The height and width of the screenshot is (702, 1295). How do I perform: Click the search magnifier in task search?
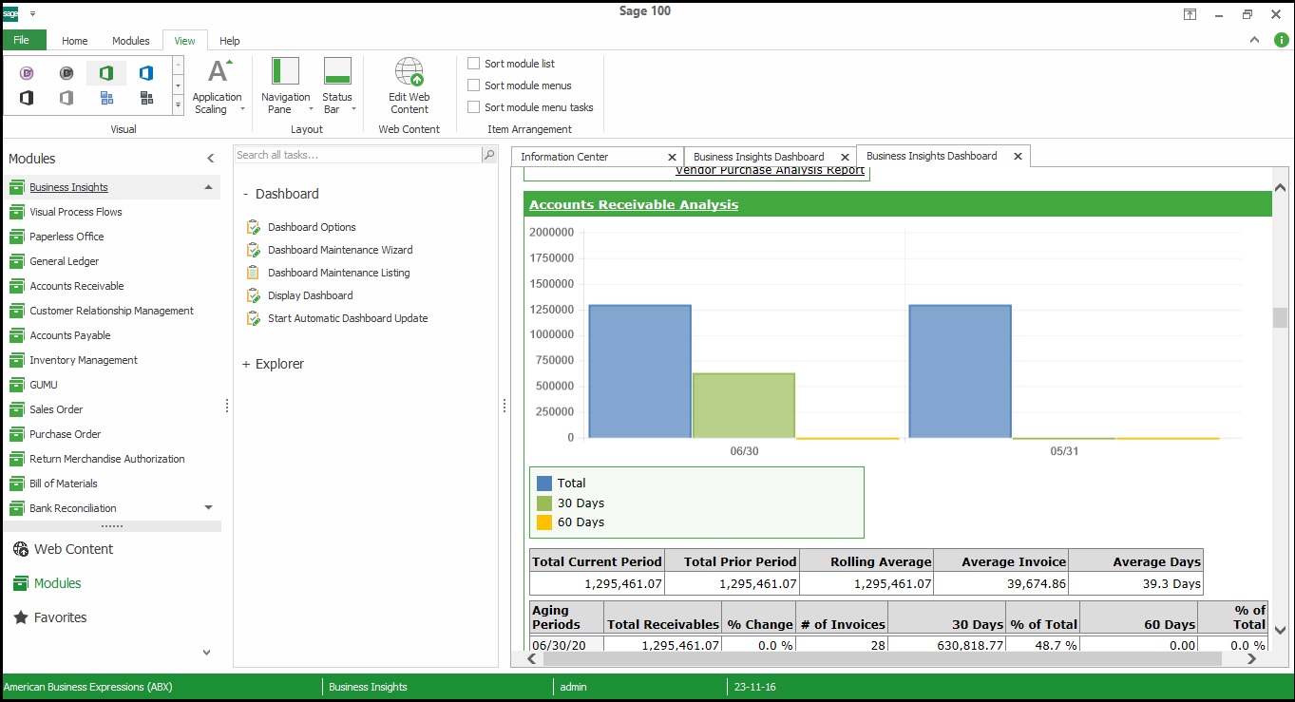(x=488, y=155)
